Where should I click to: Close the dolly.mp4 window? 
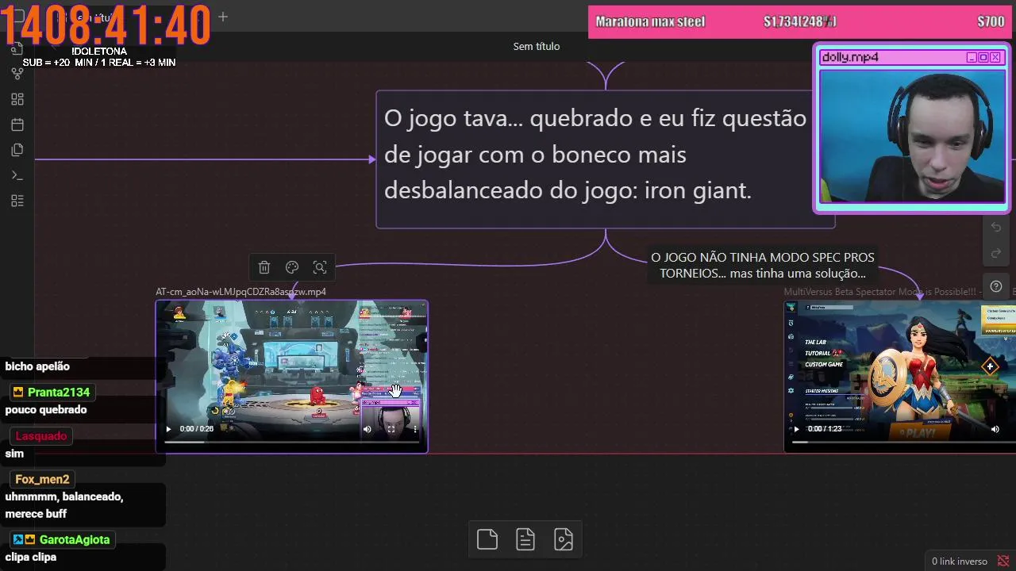(995, 57)
